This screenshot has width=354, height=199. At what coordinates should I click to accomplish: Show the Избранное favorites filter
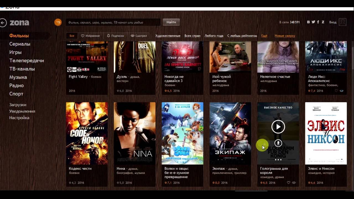click(x=90, y=36)
